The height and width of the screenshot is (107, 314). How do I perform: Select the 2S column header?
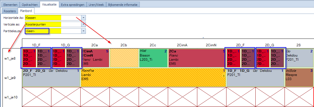pos(298,45)
